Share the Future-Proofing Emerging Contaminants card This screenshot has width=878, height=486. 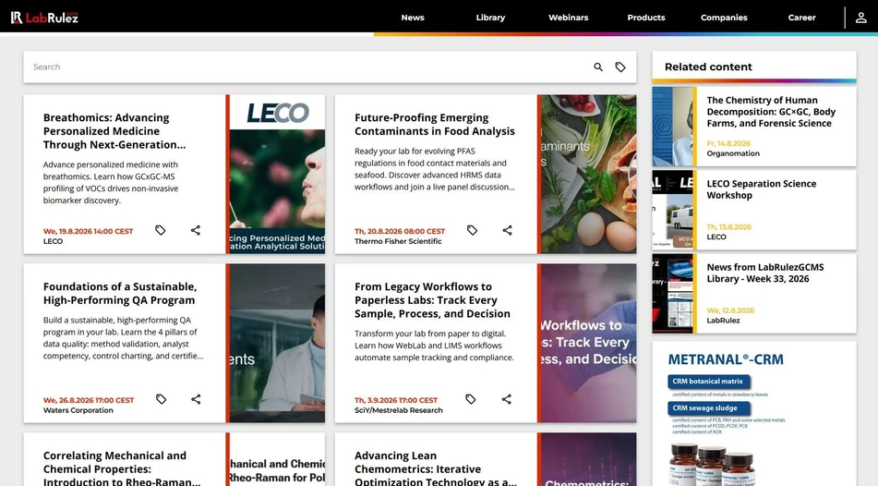[x=507, y=230]
